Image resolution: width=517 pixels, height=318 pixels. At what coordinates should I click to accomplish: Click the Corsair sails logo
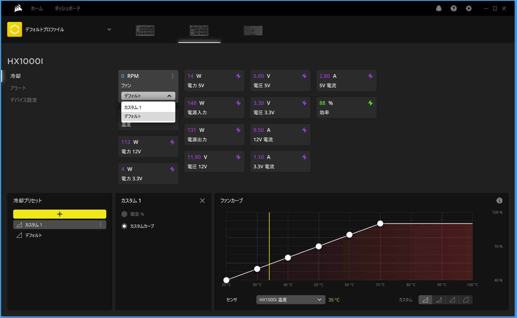pyautogui.click(x=18, y=8)
